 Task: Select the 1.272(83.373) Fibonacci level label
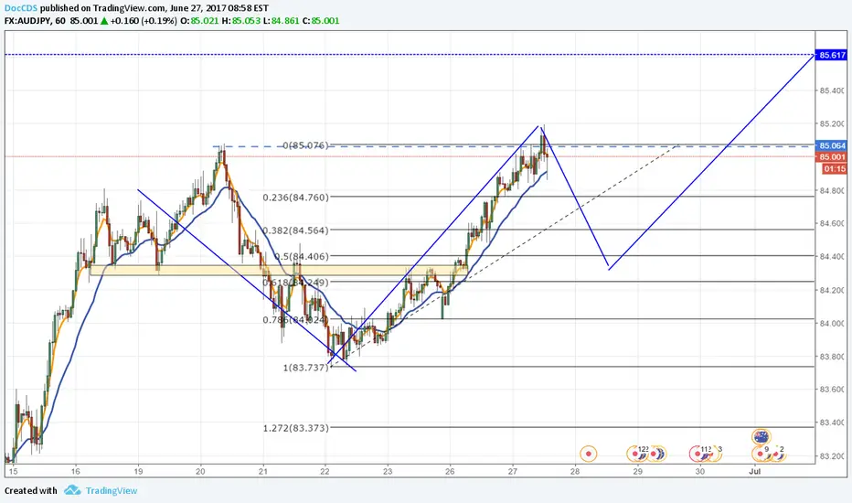295,428
